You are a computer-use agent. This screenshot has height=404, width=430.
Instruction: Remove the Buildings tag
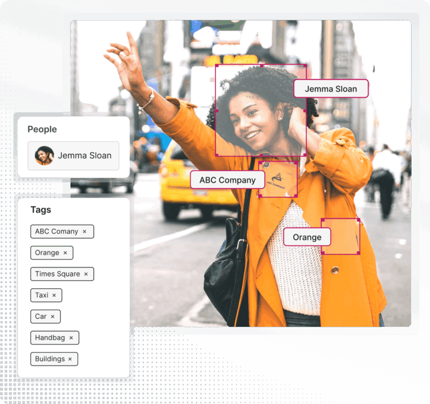(70, 359)
